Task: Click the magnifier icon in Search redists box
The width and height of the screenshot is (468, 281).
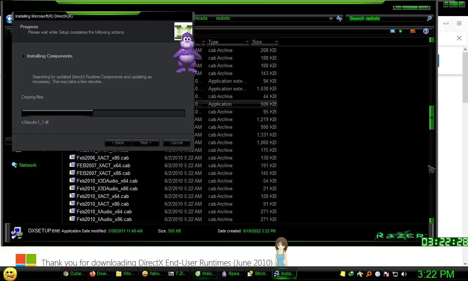Action: click(x=429, y=18)
